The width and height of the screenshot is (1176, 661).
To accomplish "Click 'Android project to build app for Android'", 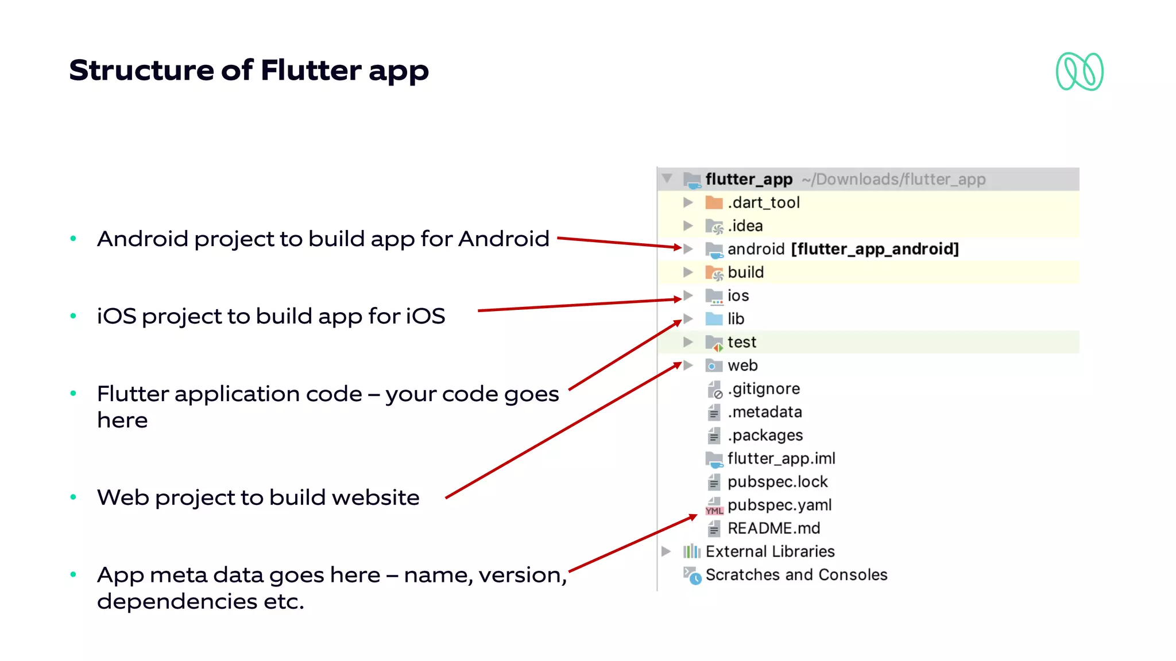I will (323, 239).
